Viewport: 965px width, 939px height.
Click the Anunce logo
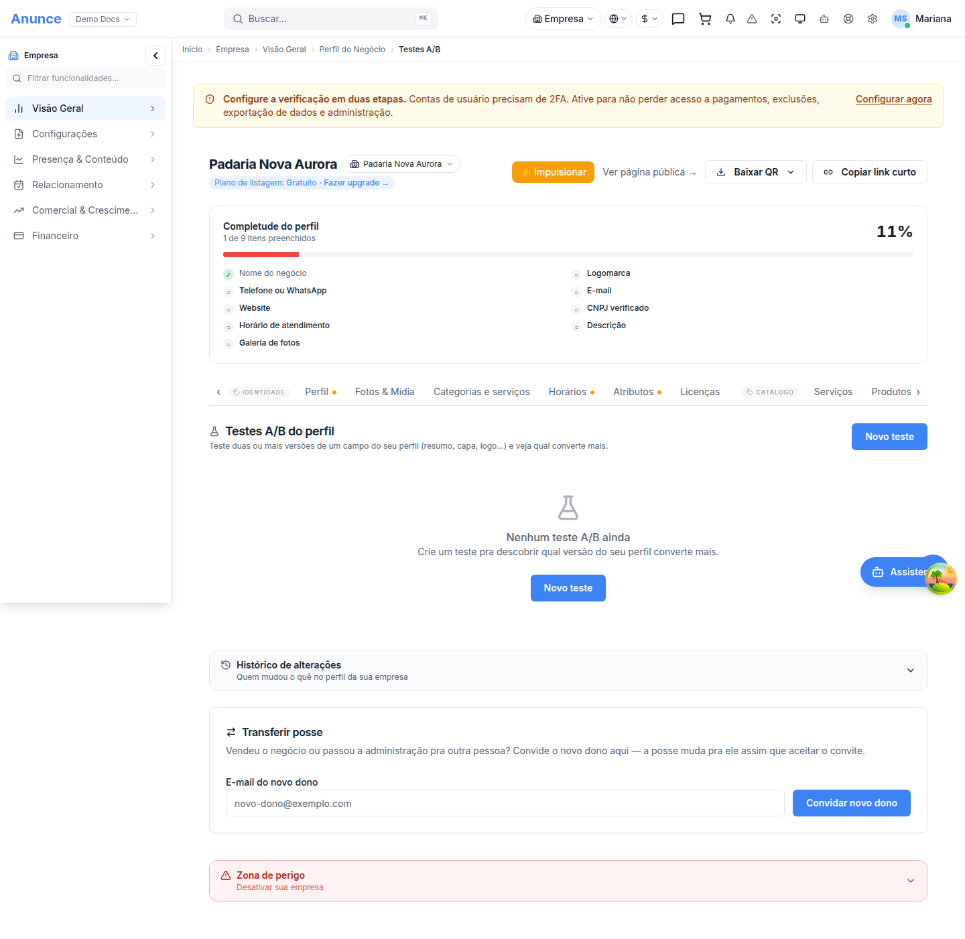tap(36, 19)
